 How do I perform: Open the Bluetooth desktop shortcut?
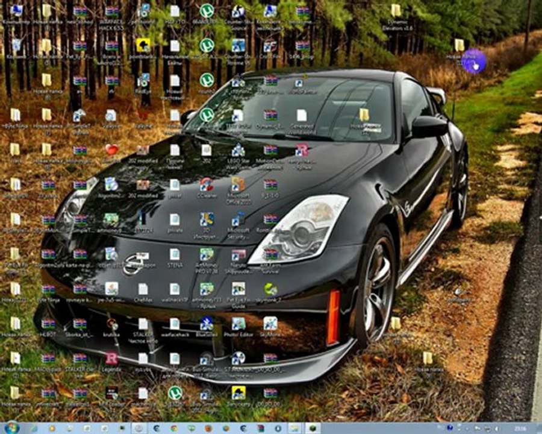coord(206,324)
